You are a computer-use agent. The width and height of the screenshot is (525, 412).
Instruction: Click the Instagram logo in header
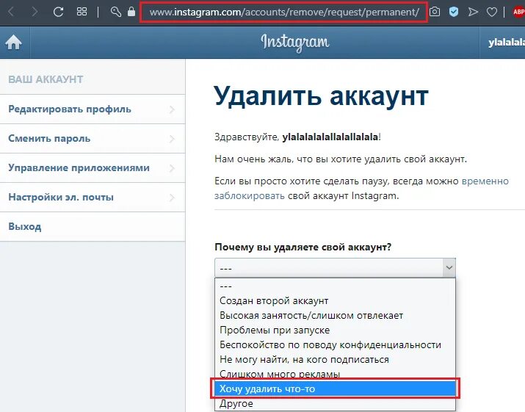click(x=295, y=43)
